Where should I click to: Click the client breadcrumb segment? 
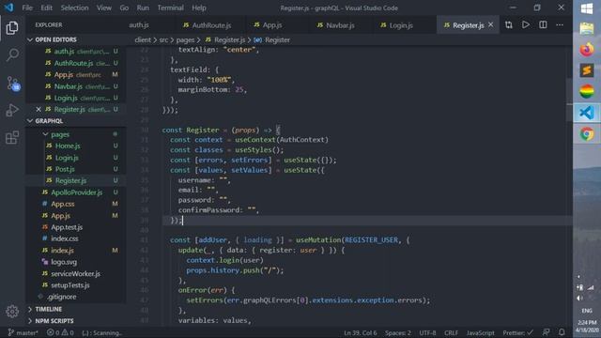coord(143,39)
